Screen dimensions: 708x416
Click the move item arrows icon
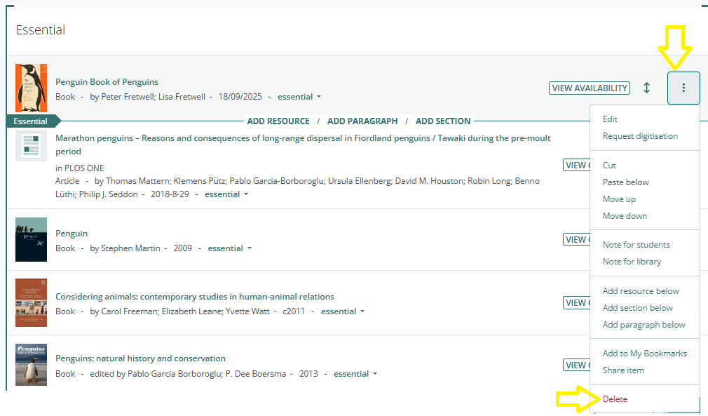[646, 88]
